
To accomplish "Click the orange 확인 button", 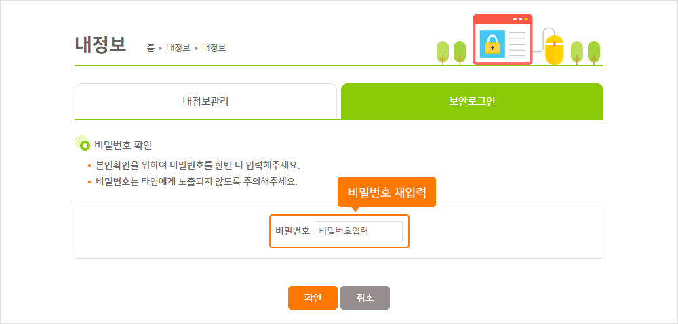I will pos(313,298).
